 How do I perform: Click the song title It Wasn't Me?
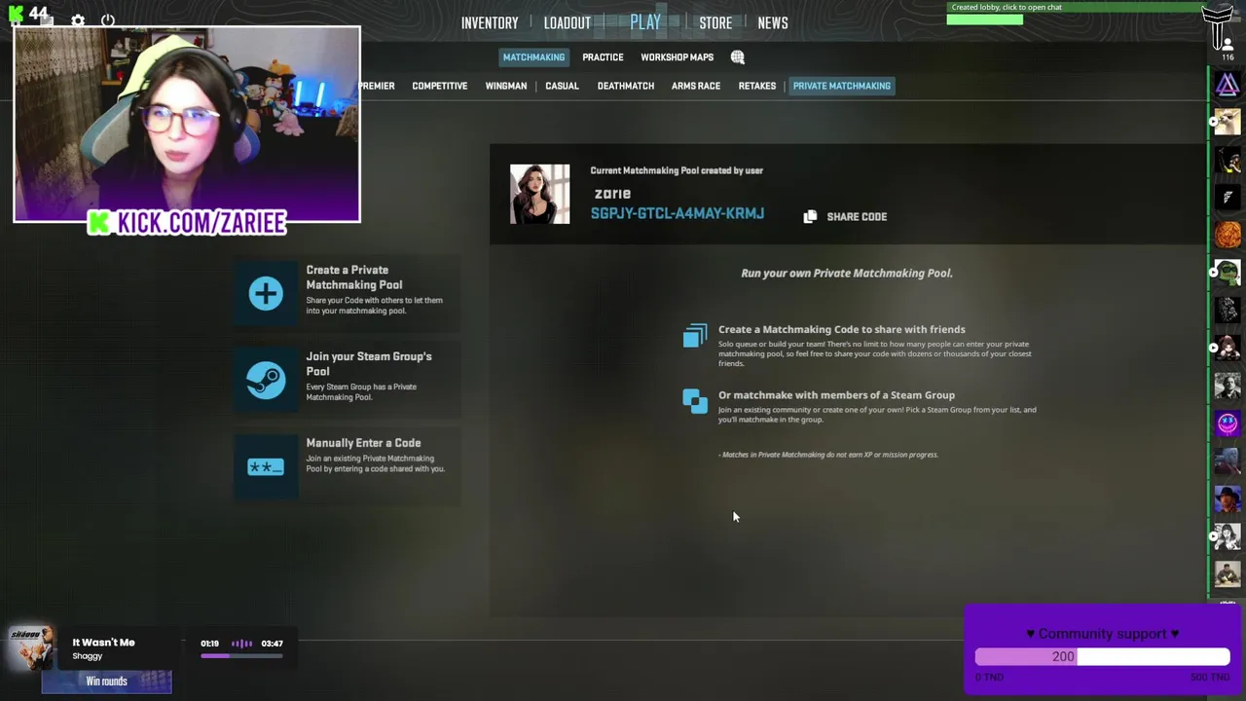click(x=103, y=643)
